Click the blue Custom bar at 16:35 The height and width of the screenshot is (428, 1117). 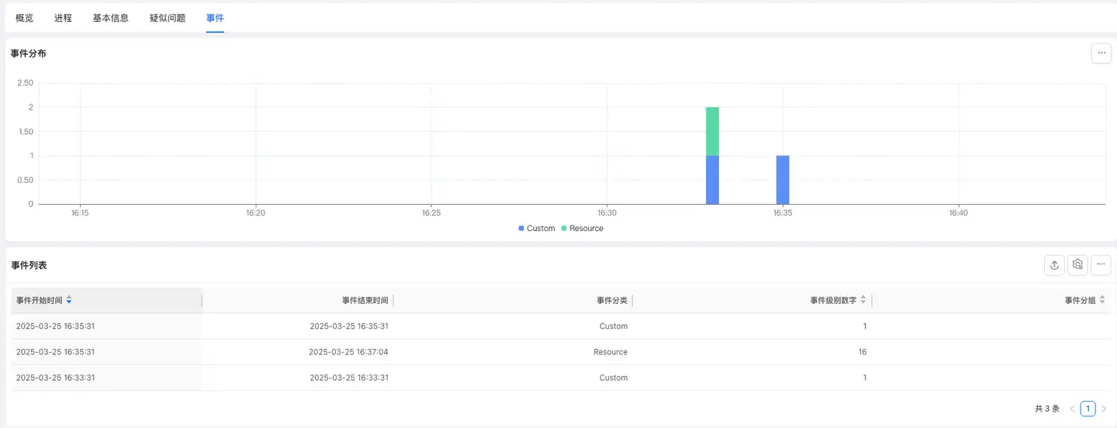[x=783, y=180]
